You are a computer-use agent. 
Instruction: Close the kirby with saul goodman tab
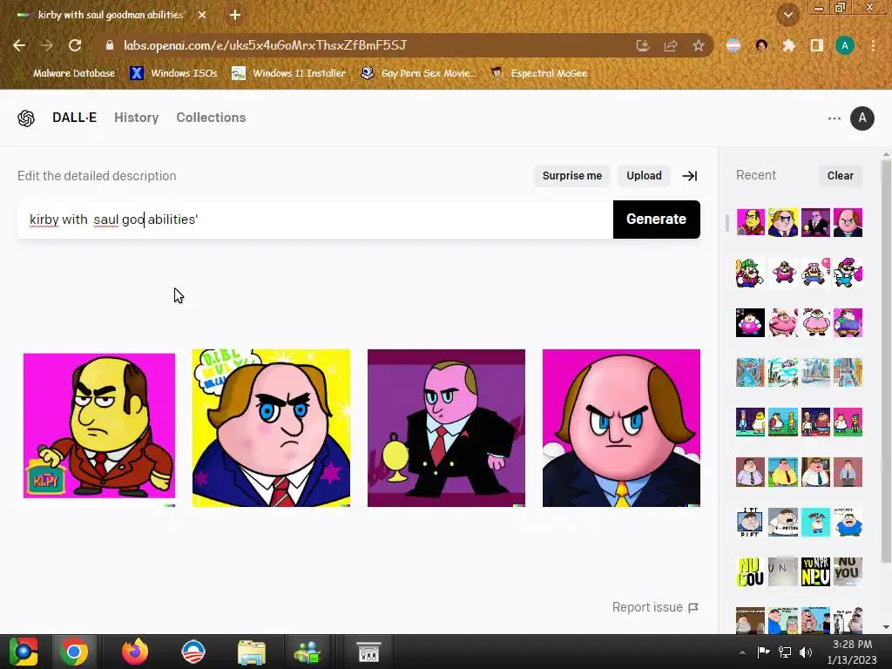pos(202,15)
